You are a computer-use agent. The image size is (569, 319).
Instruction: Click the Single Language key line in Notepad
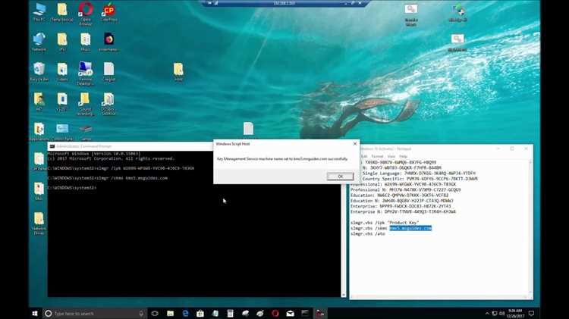point(419,174)
